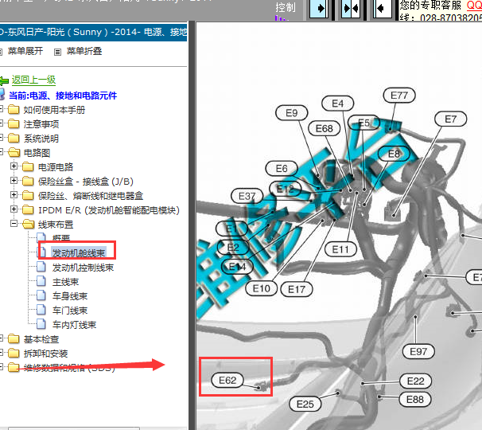
Task: Expand the 保险丝、熔断线和继电器盒 node
Action: (14, 195)
